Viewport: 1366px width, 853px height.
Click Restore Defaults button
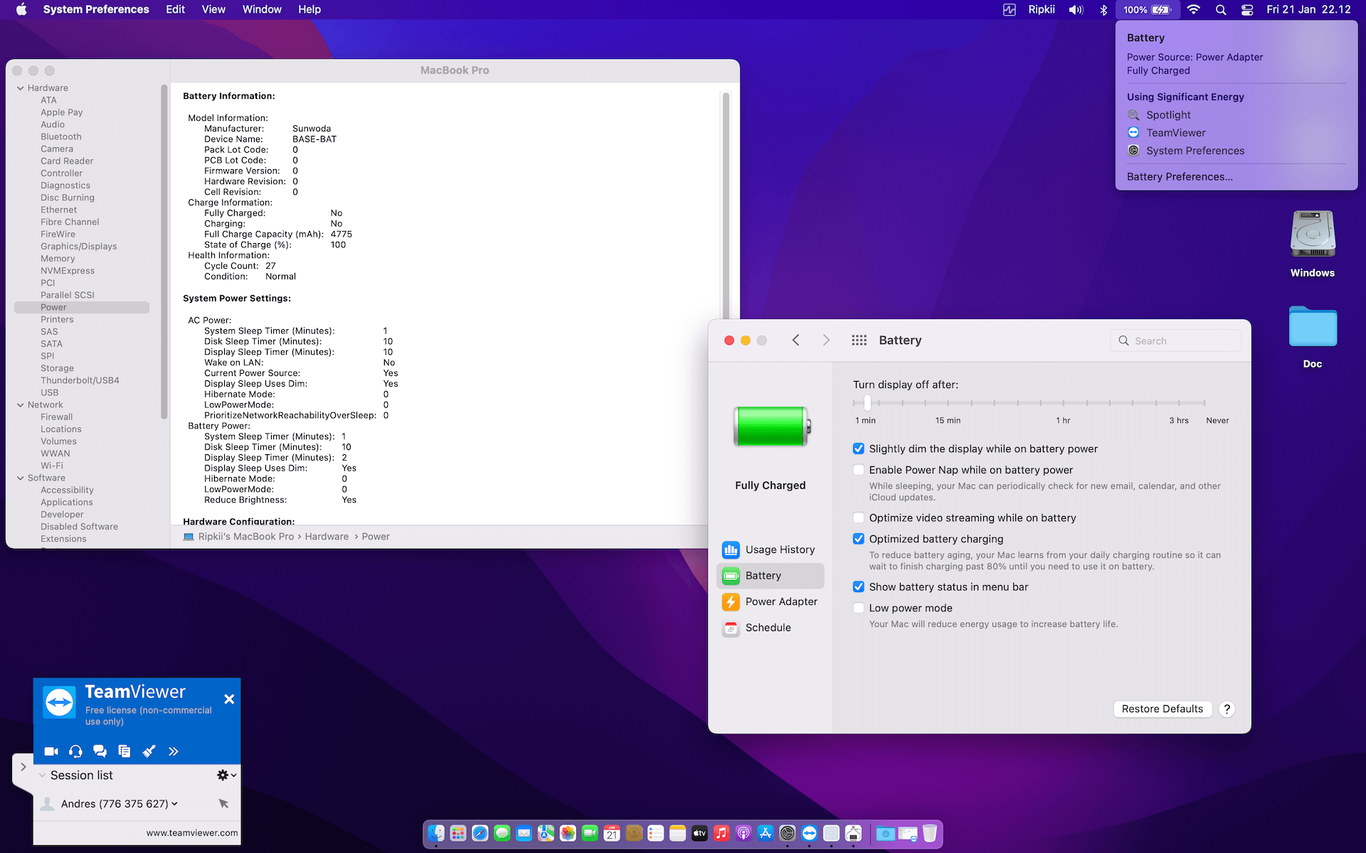point(1163,709)
